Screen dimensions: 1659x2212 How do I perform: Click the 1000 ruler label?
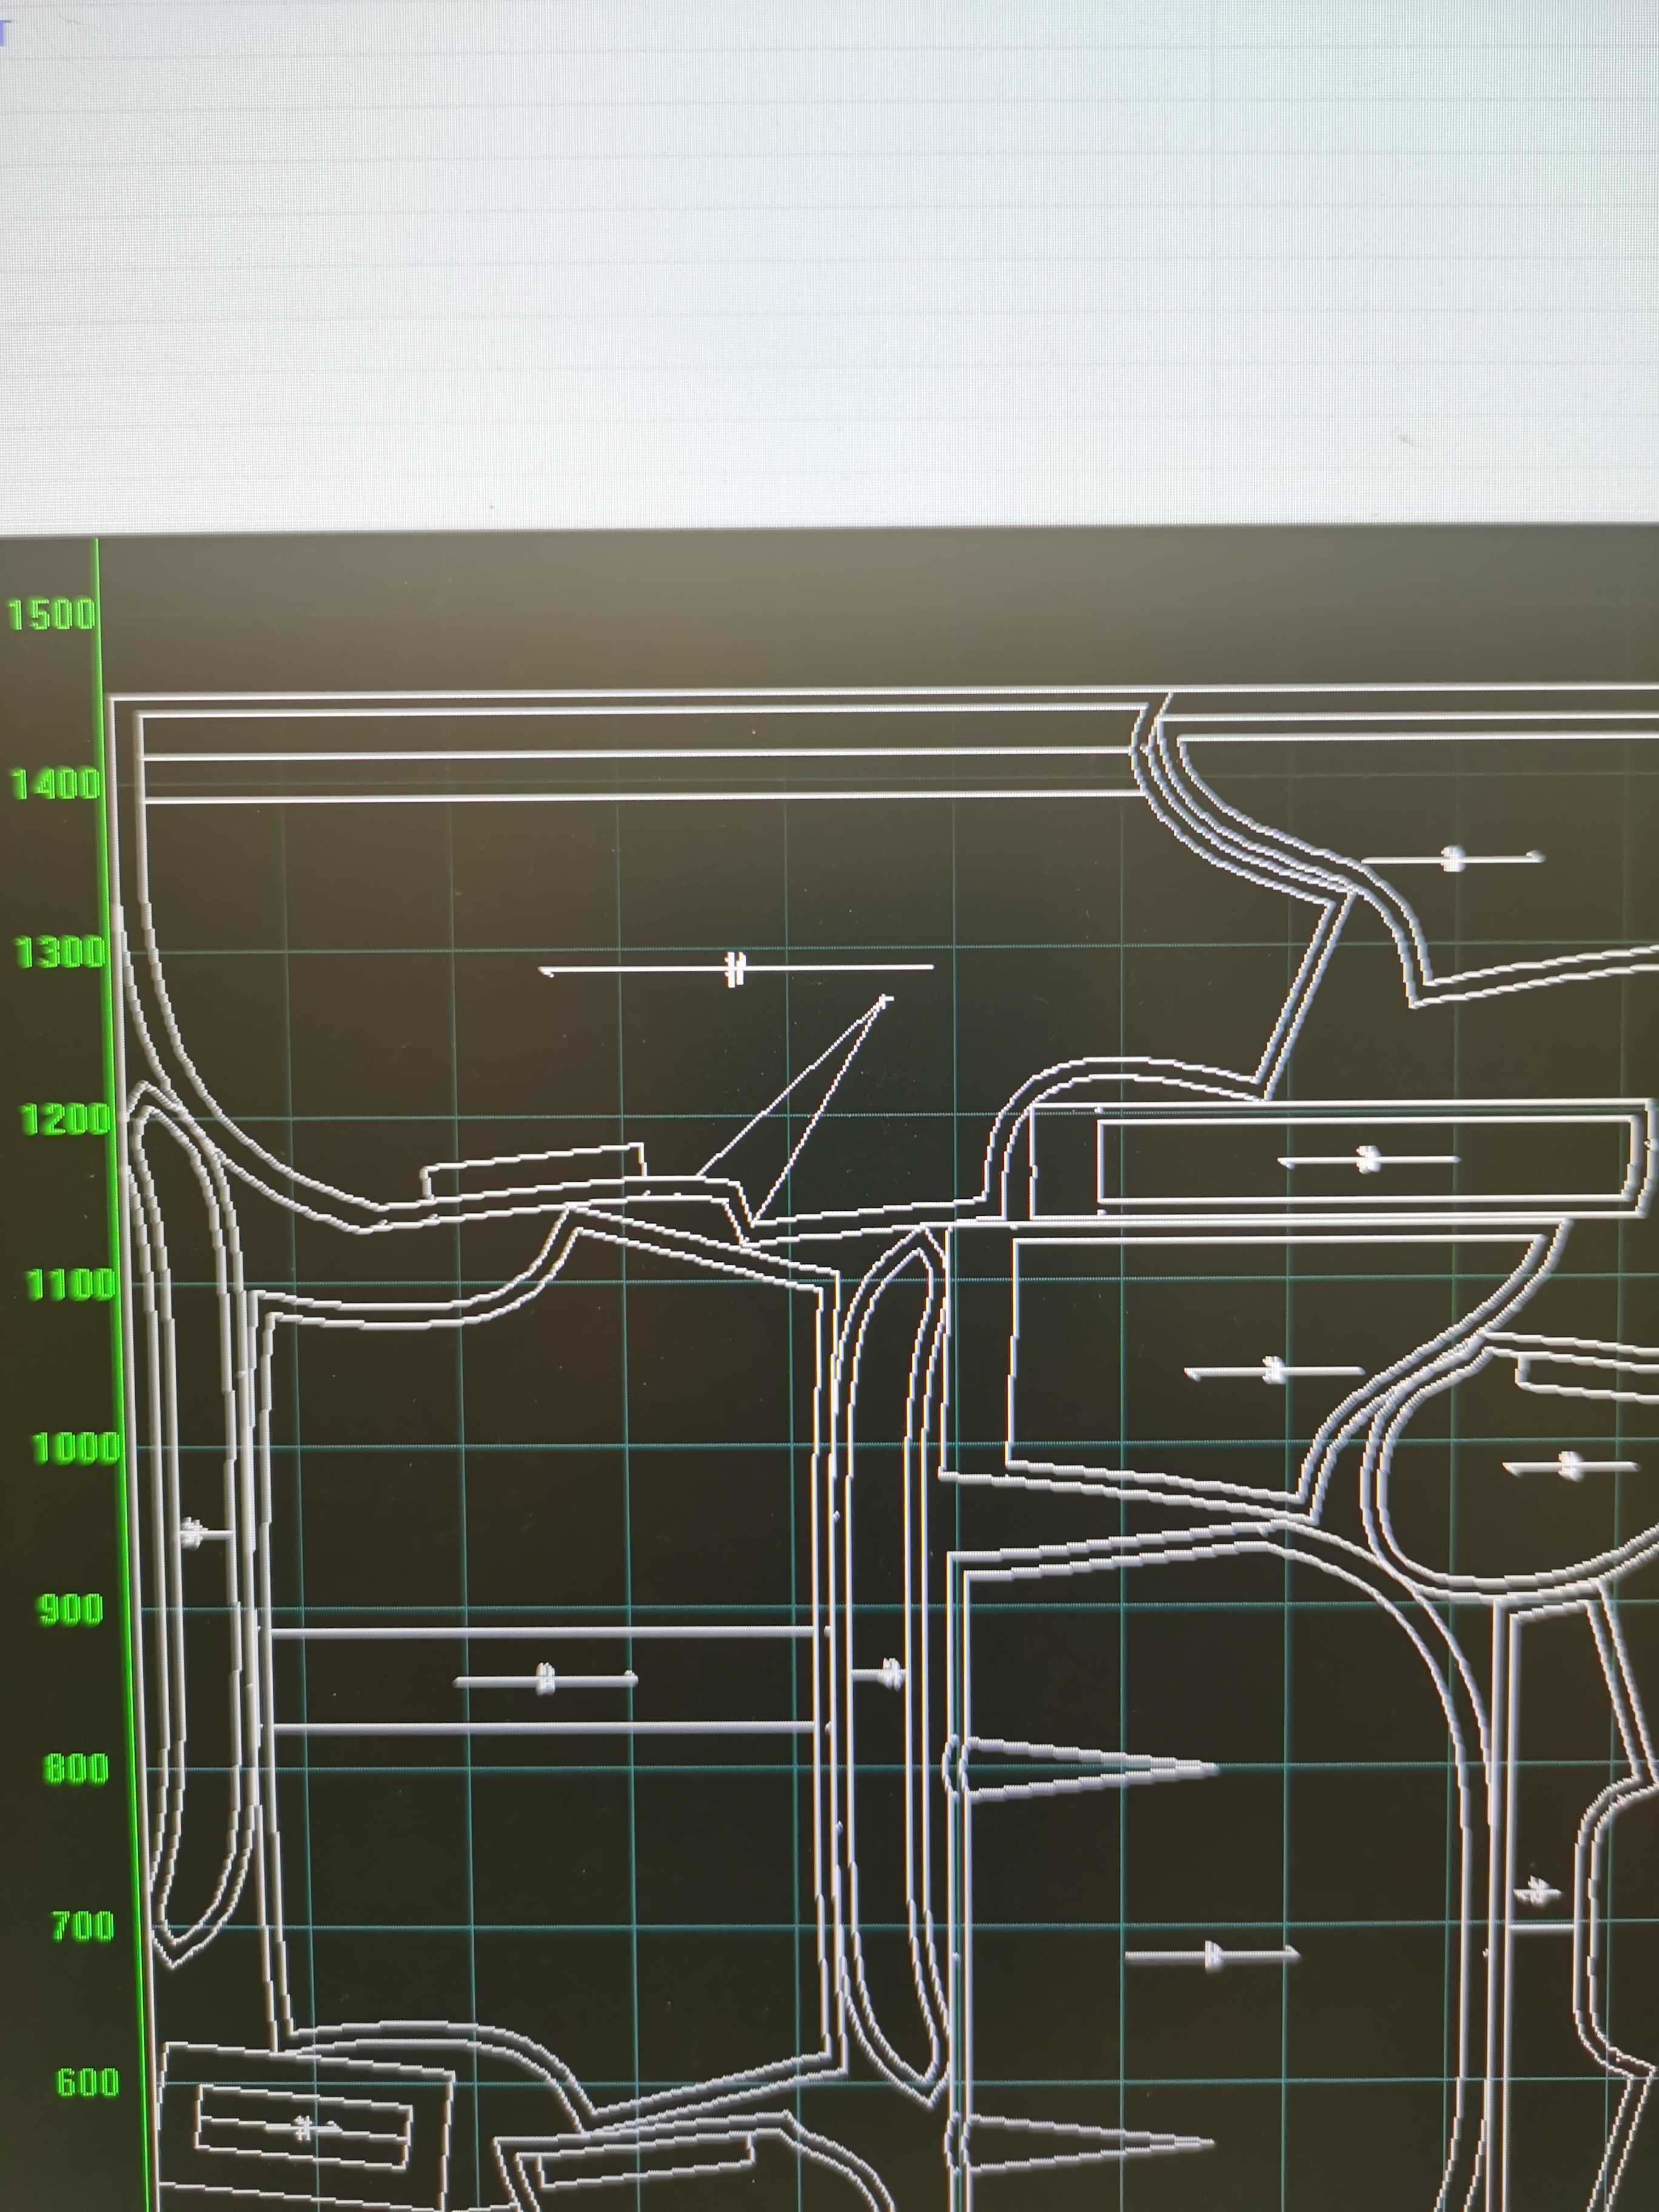[76, 1447]
